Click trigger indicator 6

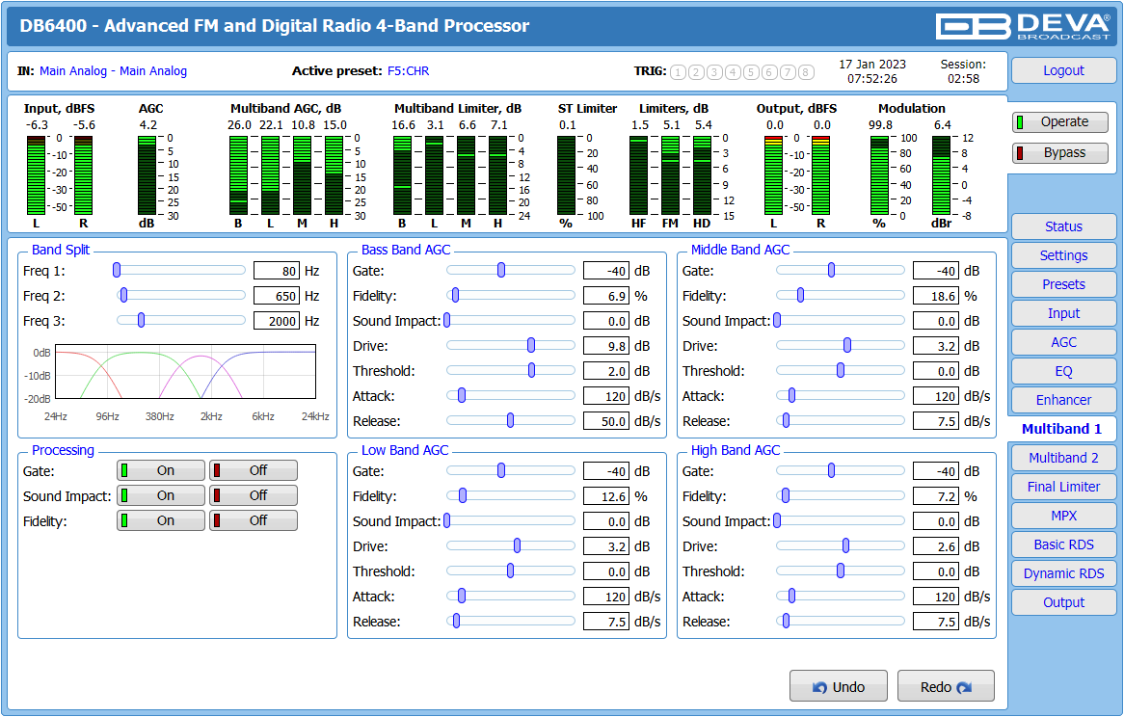[769, 71]
